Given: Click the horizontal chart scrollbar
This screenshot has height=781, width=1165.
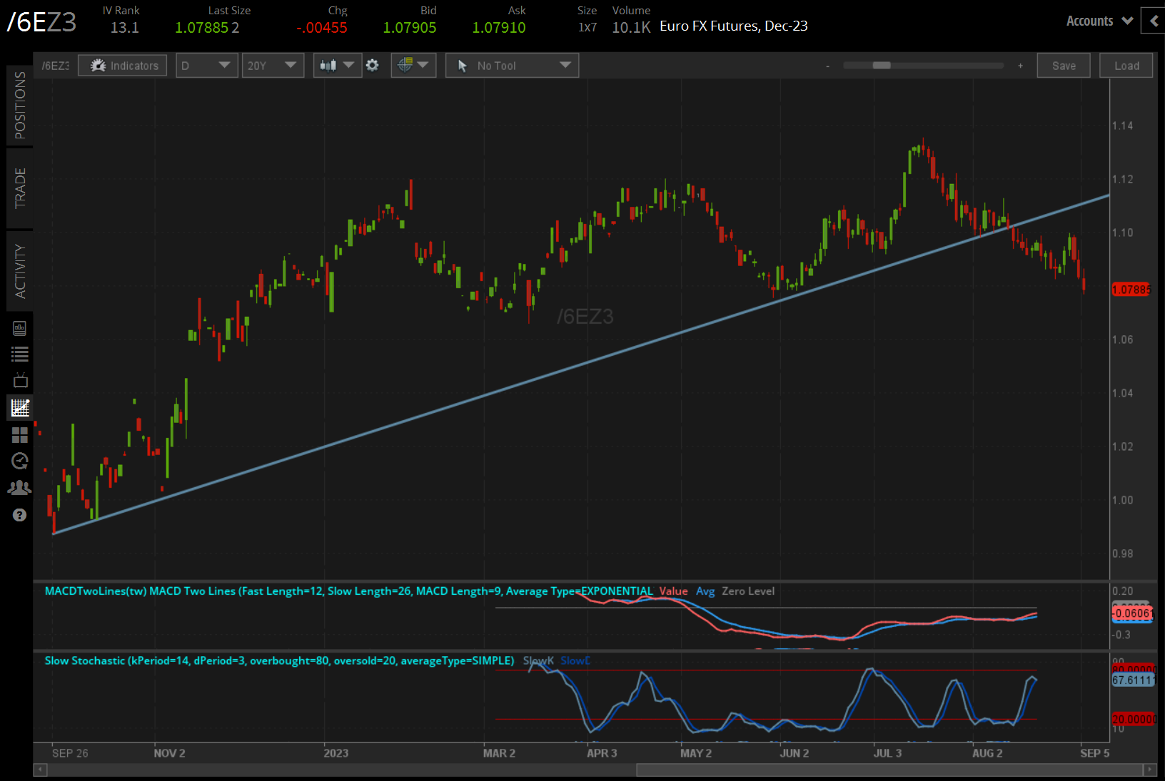Looking at the screenshot, I should tap(889, 770).
